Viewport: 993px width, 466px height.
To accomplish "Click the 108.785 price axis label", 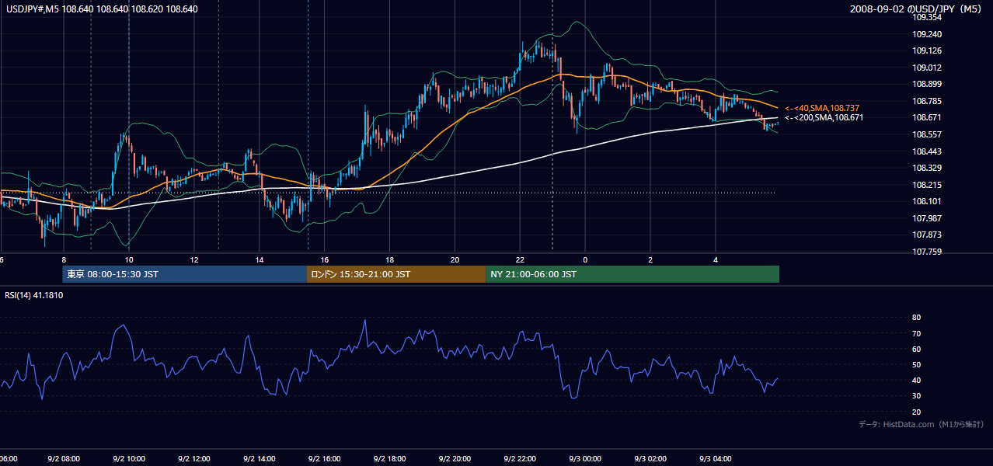I will pos(926,101).
